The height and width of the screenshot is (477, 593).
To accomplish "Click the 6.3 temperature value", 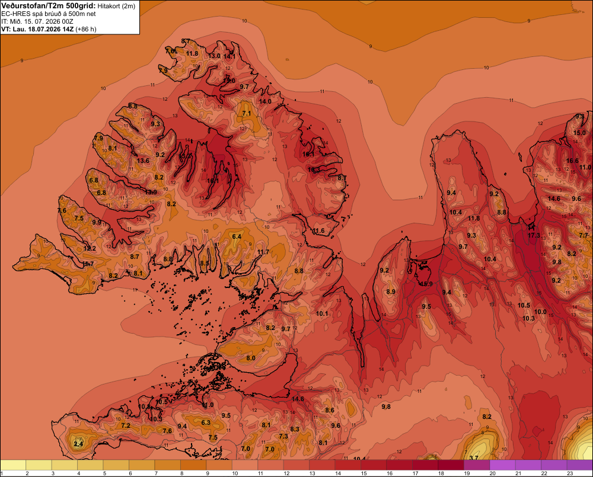I will (x=205, y=422).
